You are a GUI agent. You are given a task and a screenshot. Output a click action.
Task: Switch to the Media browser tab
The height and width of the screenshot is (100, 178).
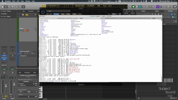pyautogui.click(x=157, y=11)
